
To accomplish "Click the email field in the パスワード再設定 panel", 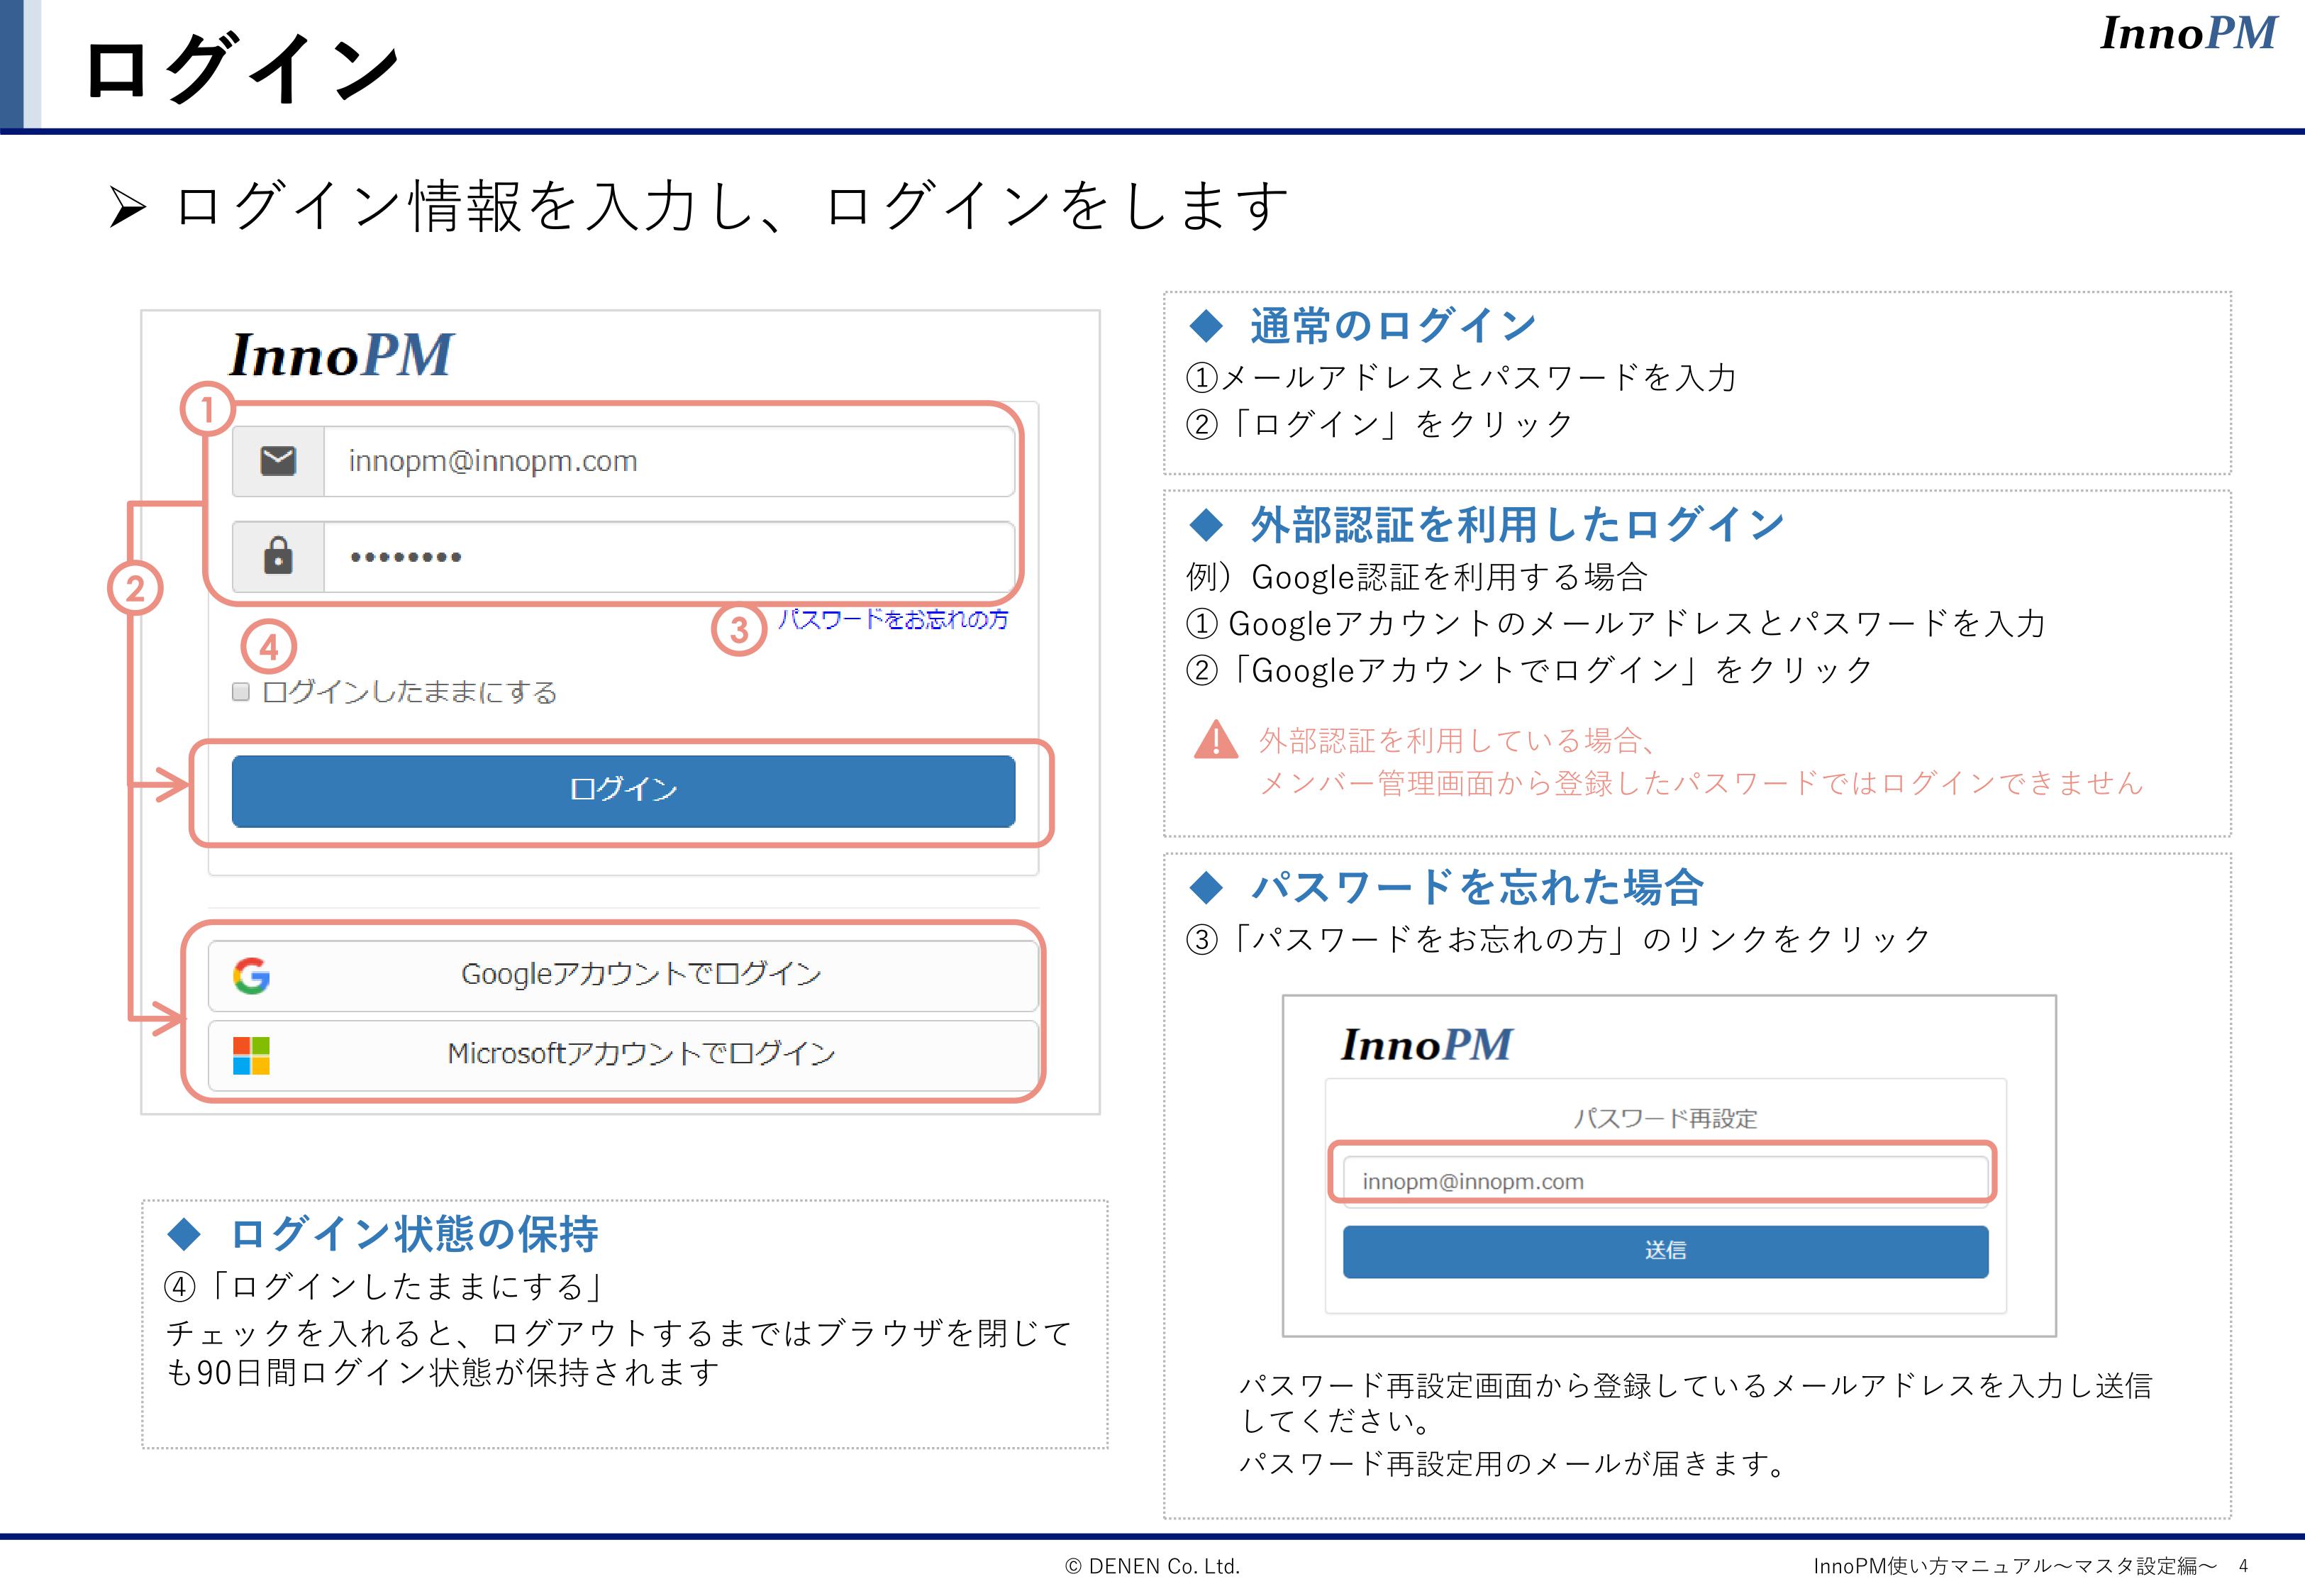I will [x=1665, y=1181].
